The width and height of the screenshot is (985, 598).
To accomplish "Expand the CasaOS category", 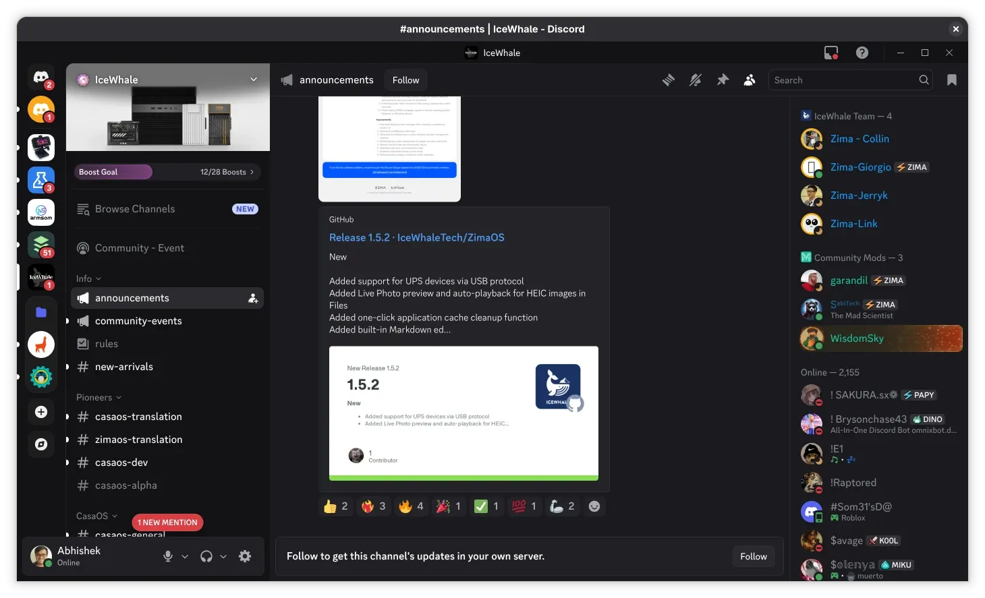I will (x=96, y=516).
